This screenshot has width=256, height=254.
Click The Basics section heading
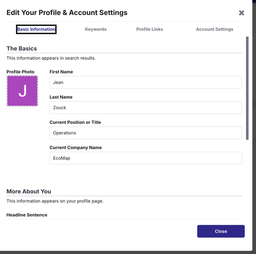point(22,48)
